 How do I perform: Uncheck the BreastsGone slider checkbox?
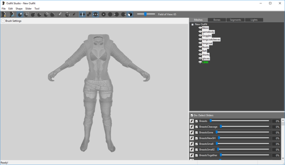(x=196, y=132)
